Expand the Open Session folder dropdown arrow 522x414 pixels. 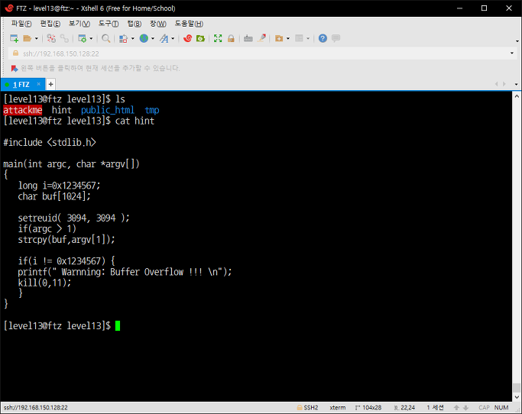pos(37,39)
